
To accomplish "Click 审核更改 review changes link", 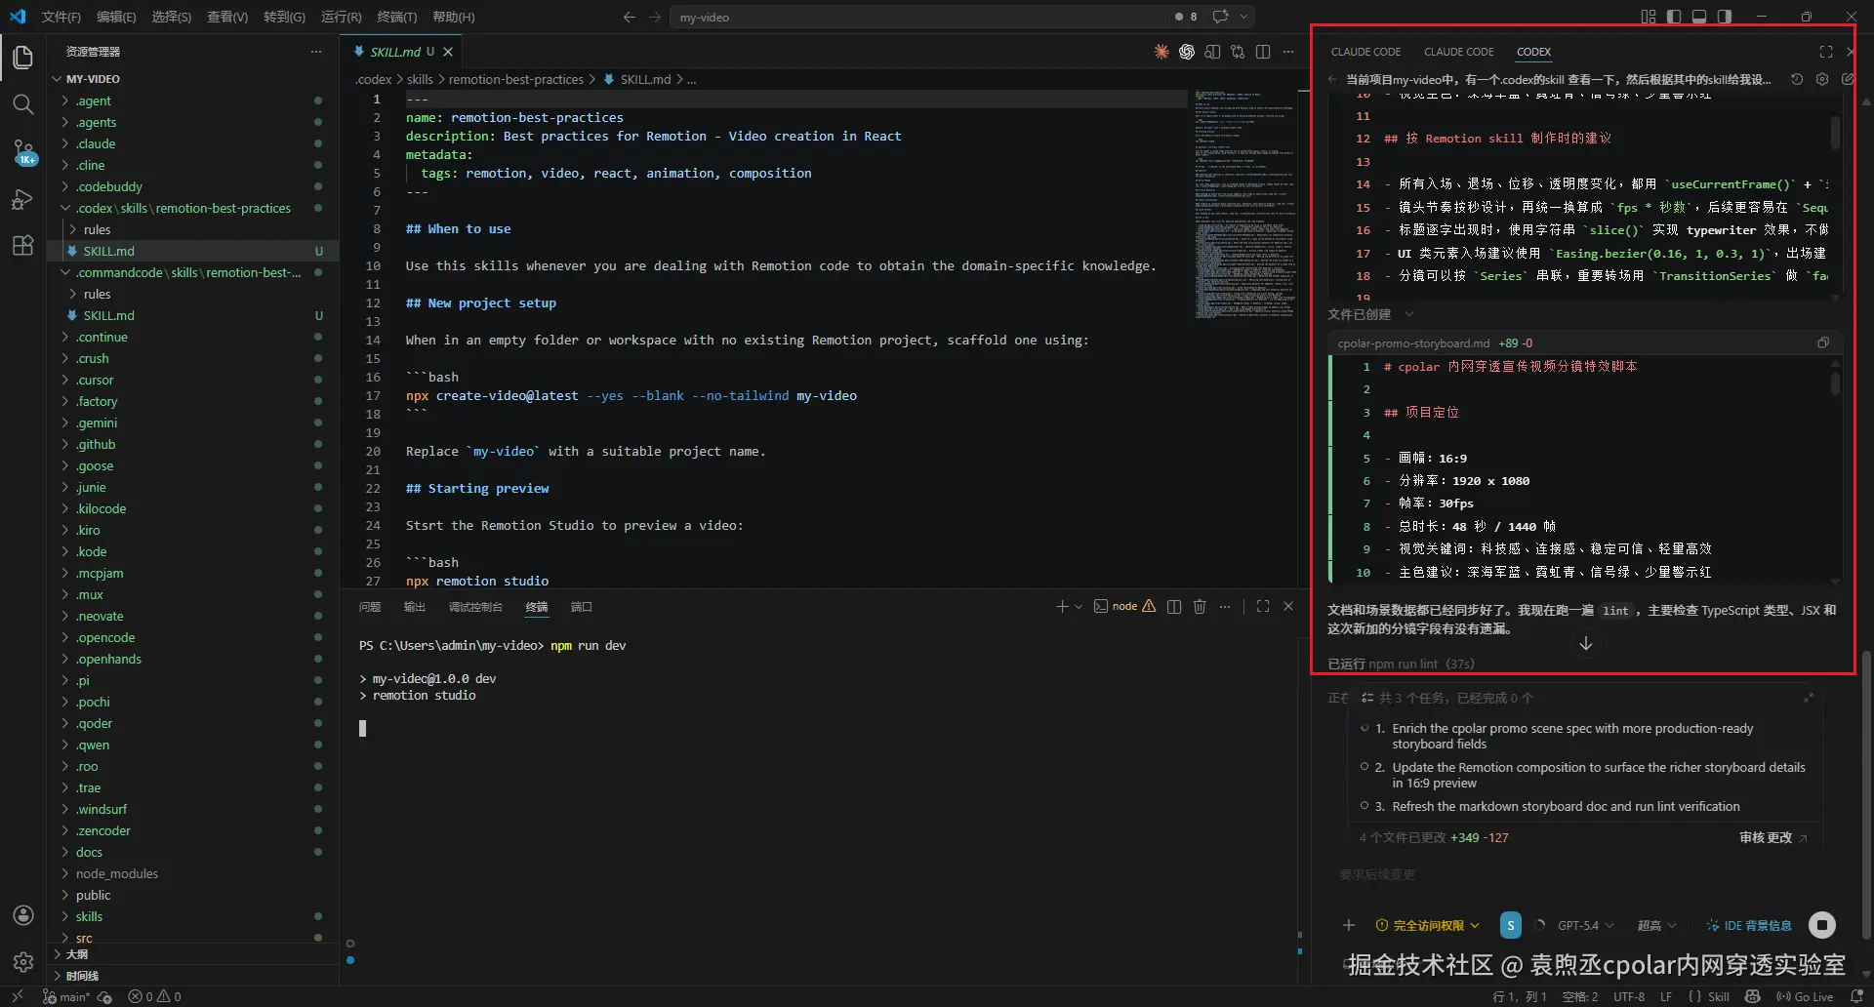I will (1772, 837).
